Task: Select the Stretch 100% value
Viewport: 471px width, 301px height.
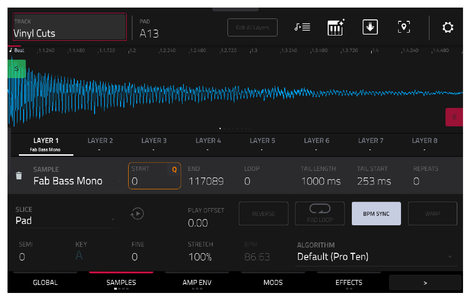Action: tap(200, 257)
